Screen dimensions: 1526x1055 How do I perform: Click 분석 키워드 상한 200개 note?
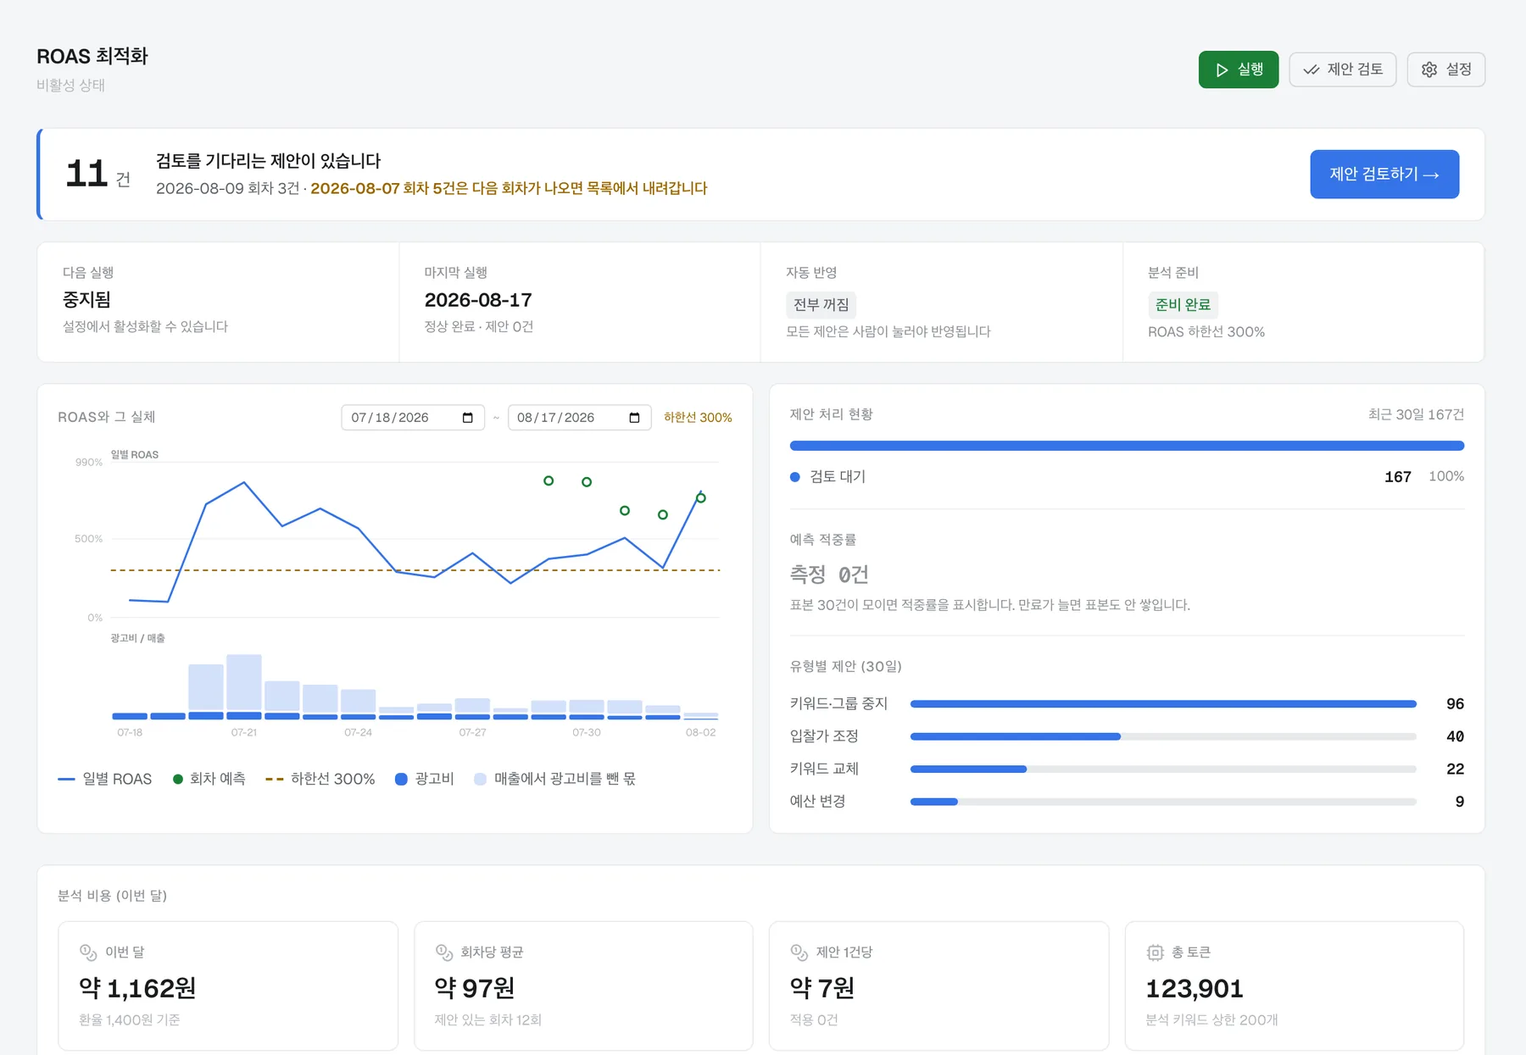pyautogui.click(x=1212, y=1020)
